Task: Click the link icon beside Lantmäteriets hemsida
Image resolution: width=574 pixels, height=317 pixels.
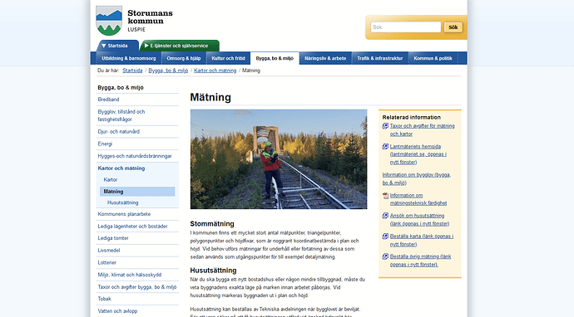Action: [x=385, y=146]
